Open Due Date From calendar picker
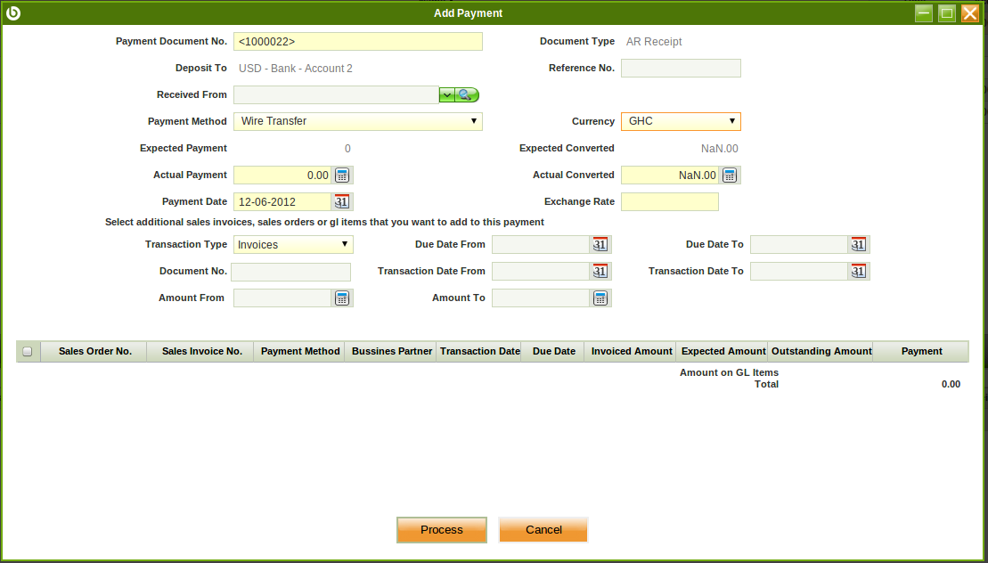The height and width of the screenshot is (563, 988). click(x=600, y=245)
